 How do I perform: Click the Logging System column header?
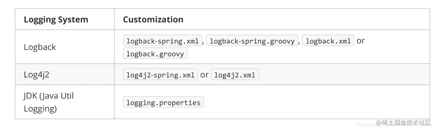point(56,19)
